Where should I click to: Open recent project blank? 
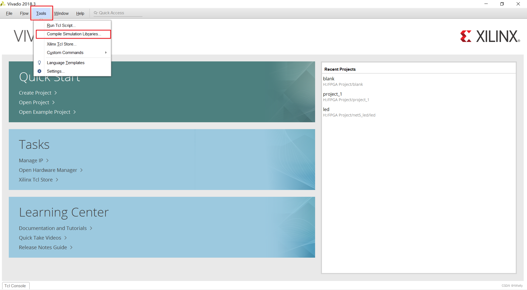[x=329, y=79]
